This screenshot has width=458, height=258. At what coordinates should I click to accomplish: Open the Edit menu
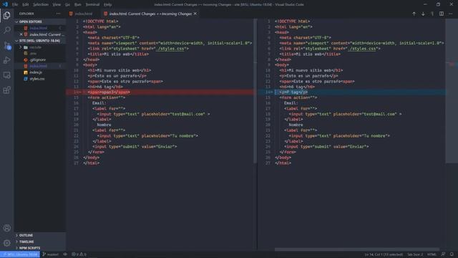(26, 5)
